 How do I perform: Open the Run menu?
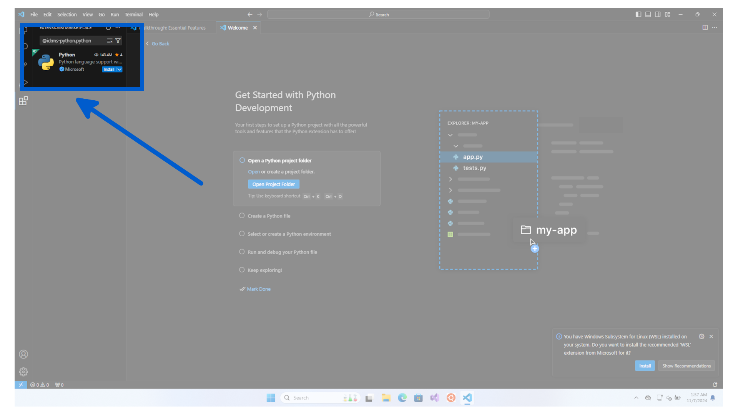[x=115, y=14]
